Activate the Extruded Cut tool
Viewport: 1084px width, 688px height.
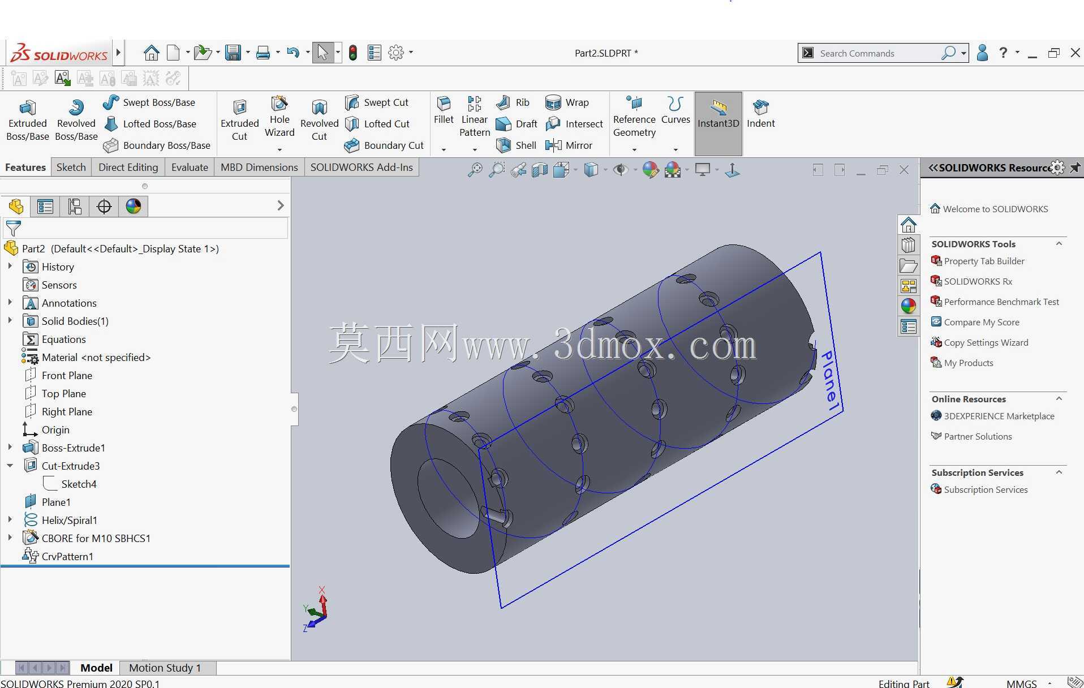[x=239, y=120]
